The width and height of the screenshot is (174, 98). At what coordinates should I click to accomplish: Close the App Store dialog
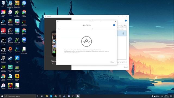pos(115,22)
